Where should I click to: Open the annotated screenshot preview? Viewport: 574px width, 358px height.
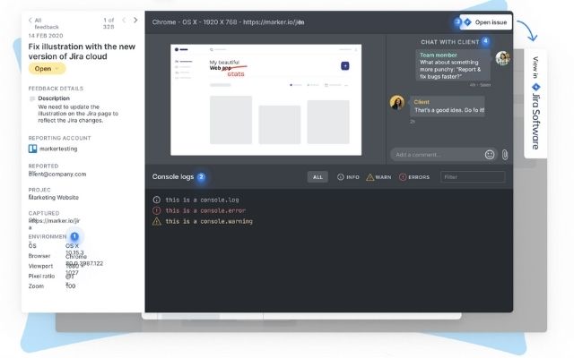265,99
